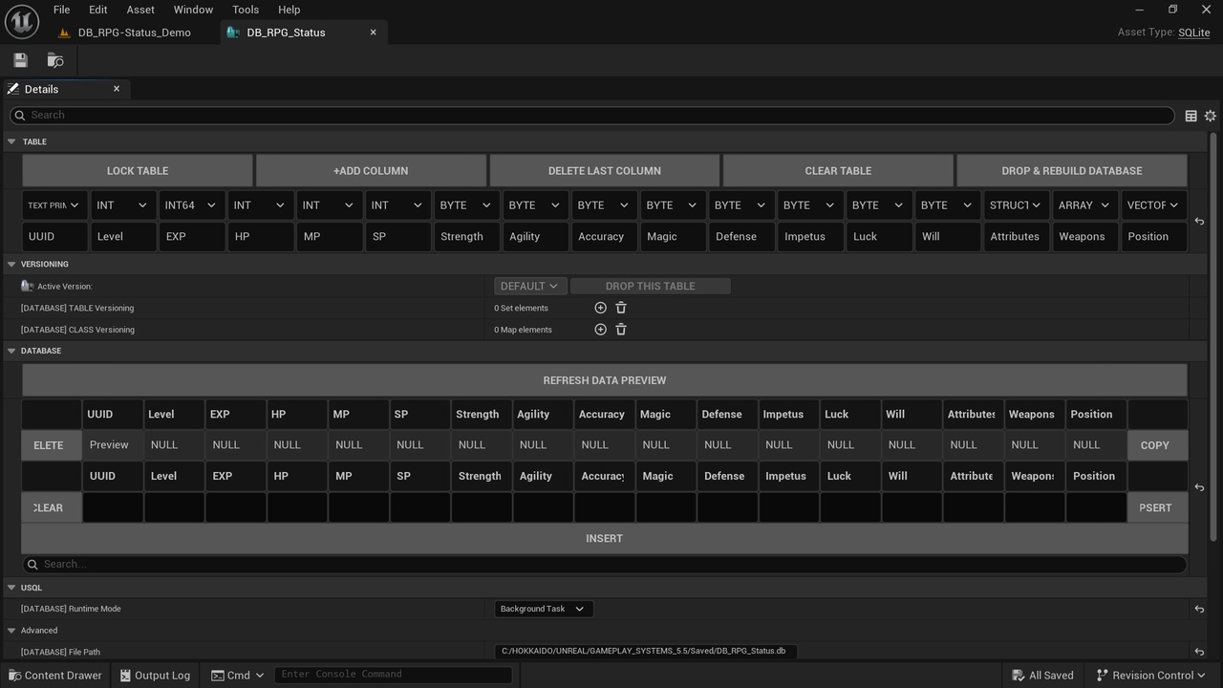Click the INSERT button

point(605,539)
